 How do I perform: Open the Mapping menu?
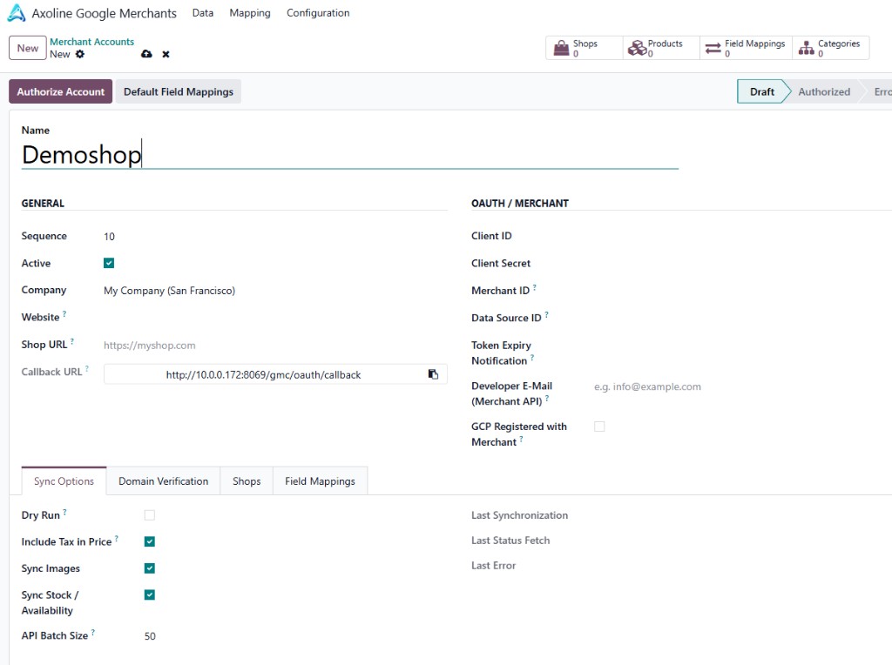250,12
